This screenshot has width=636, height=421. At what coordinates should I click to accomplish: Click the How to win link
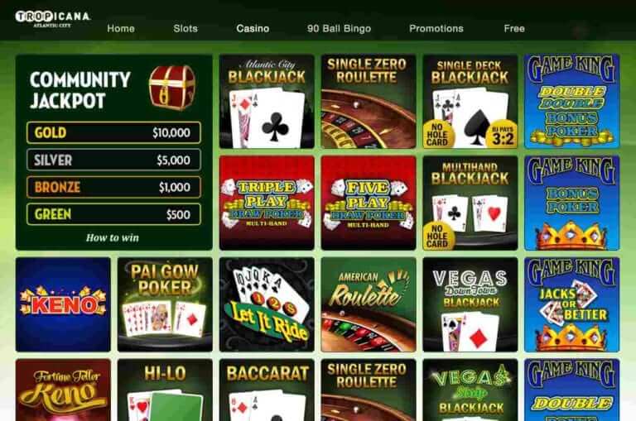point(113,237)
